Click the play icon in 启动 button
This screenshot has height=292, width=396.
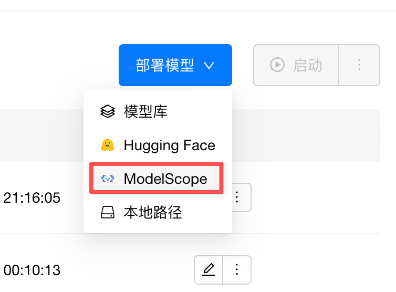click(277, 65)
